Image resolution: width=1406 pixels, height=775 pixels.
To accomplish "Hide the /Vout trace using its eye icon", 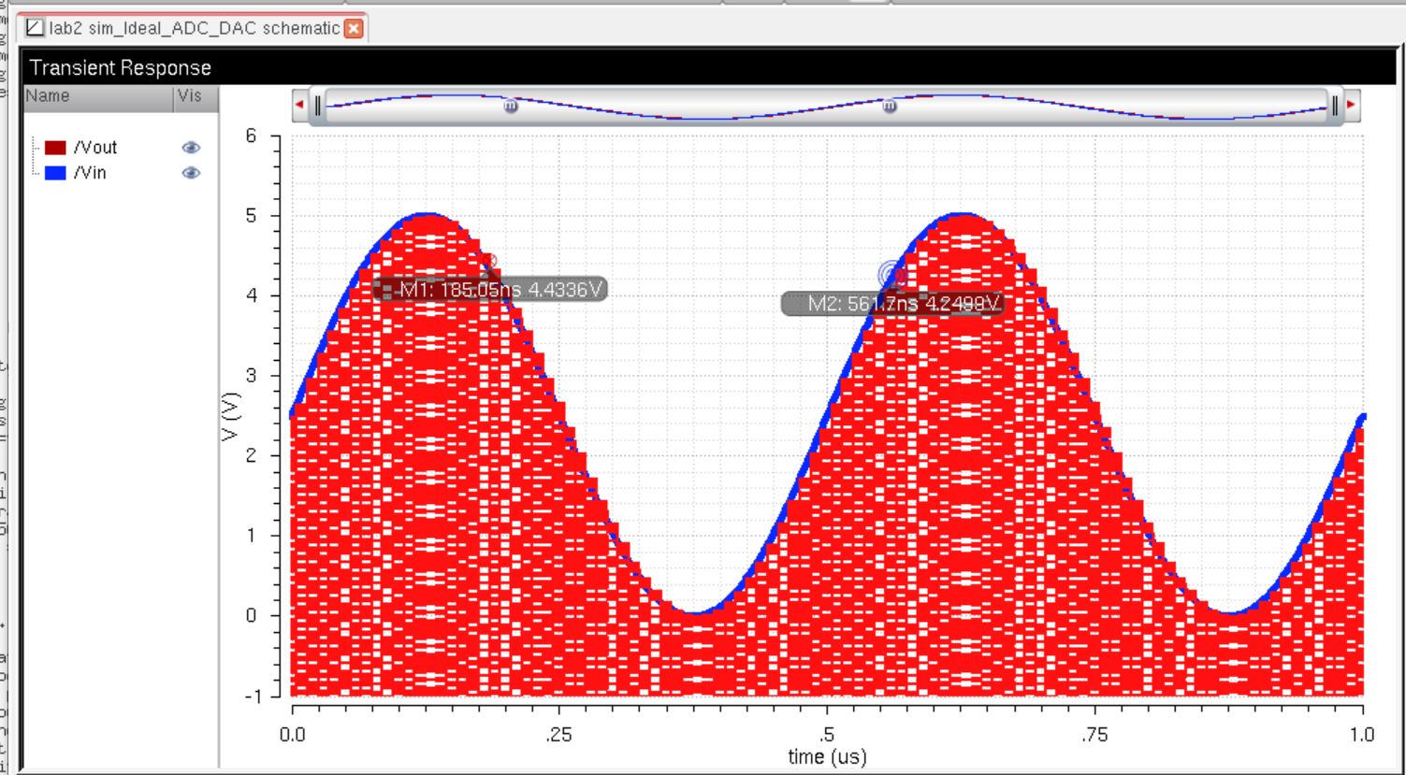I will coord(191,148).
